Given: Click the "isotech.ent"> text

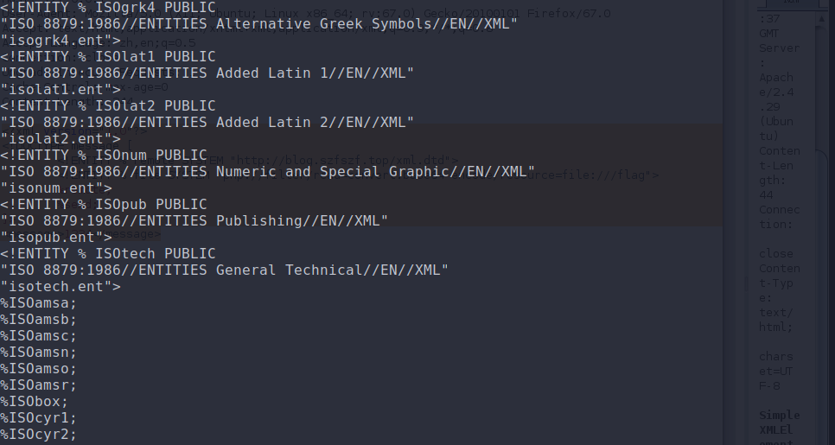Looking at the screenshot, I should [x=61, y=286].
